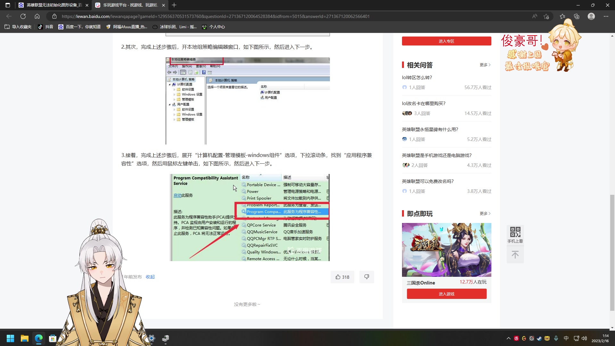The height and width of the screenshot is (346, 615).
Task: Open File Explorer from taskbar
Action: (25, 338)
